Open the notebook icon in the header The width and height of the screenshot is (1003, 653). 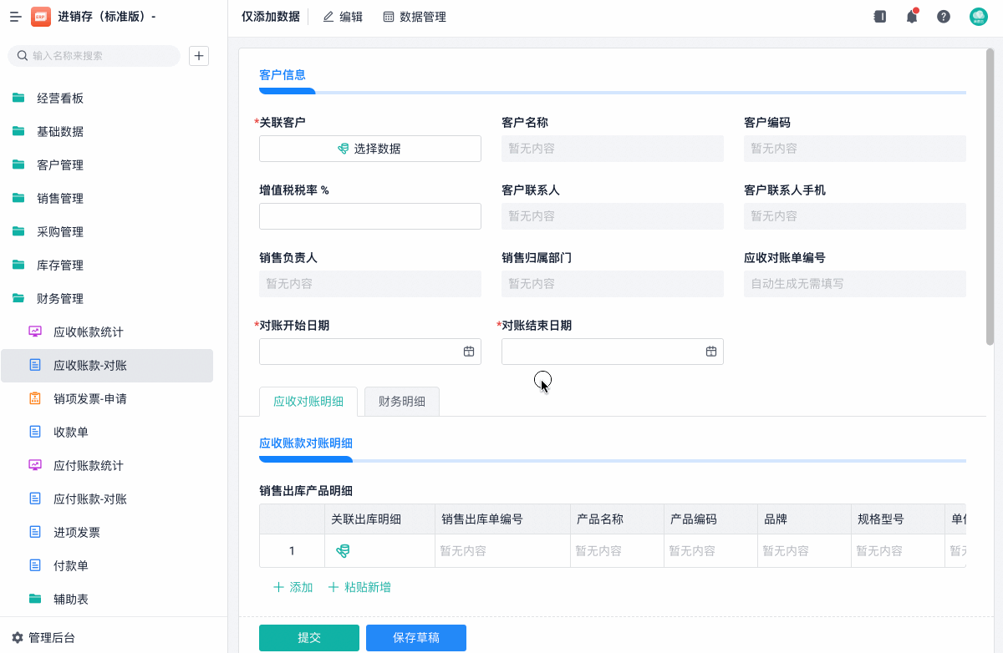pyautogui.click(x=879, y=17)
